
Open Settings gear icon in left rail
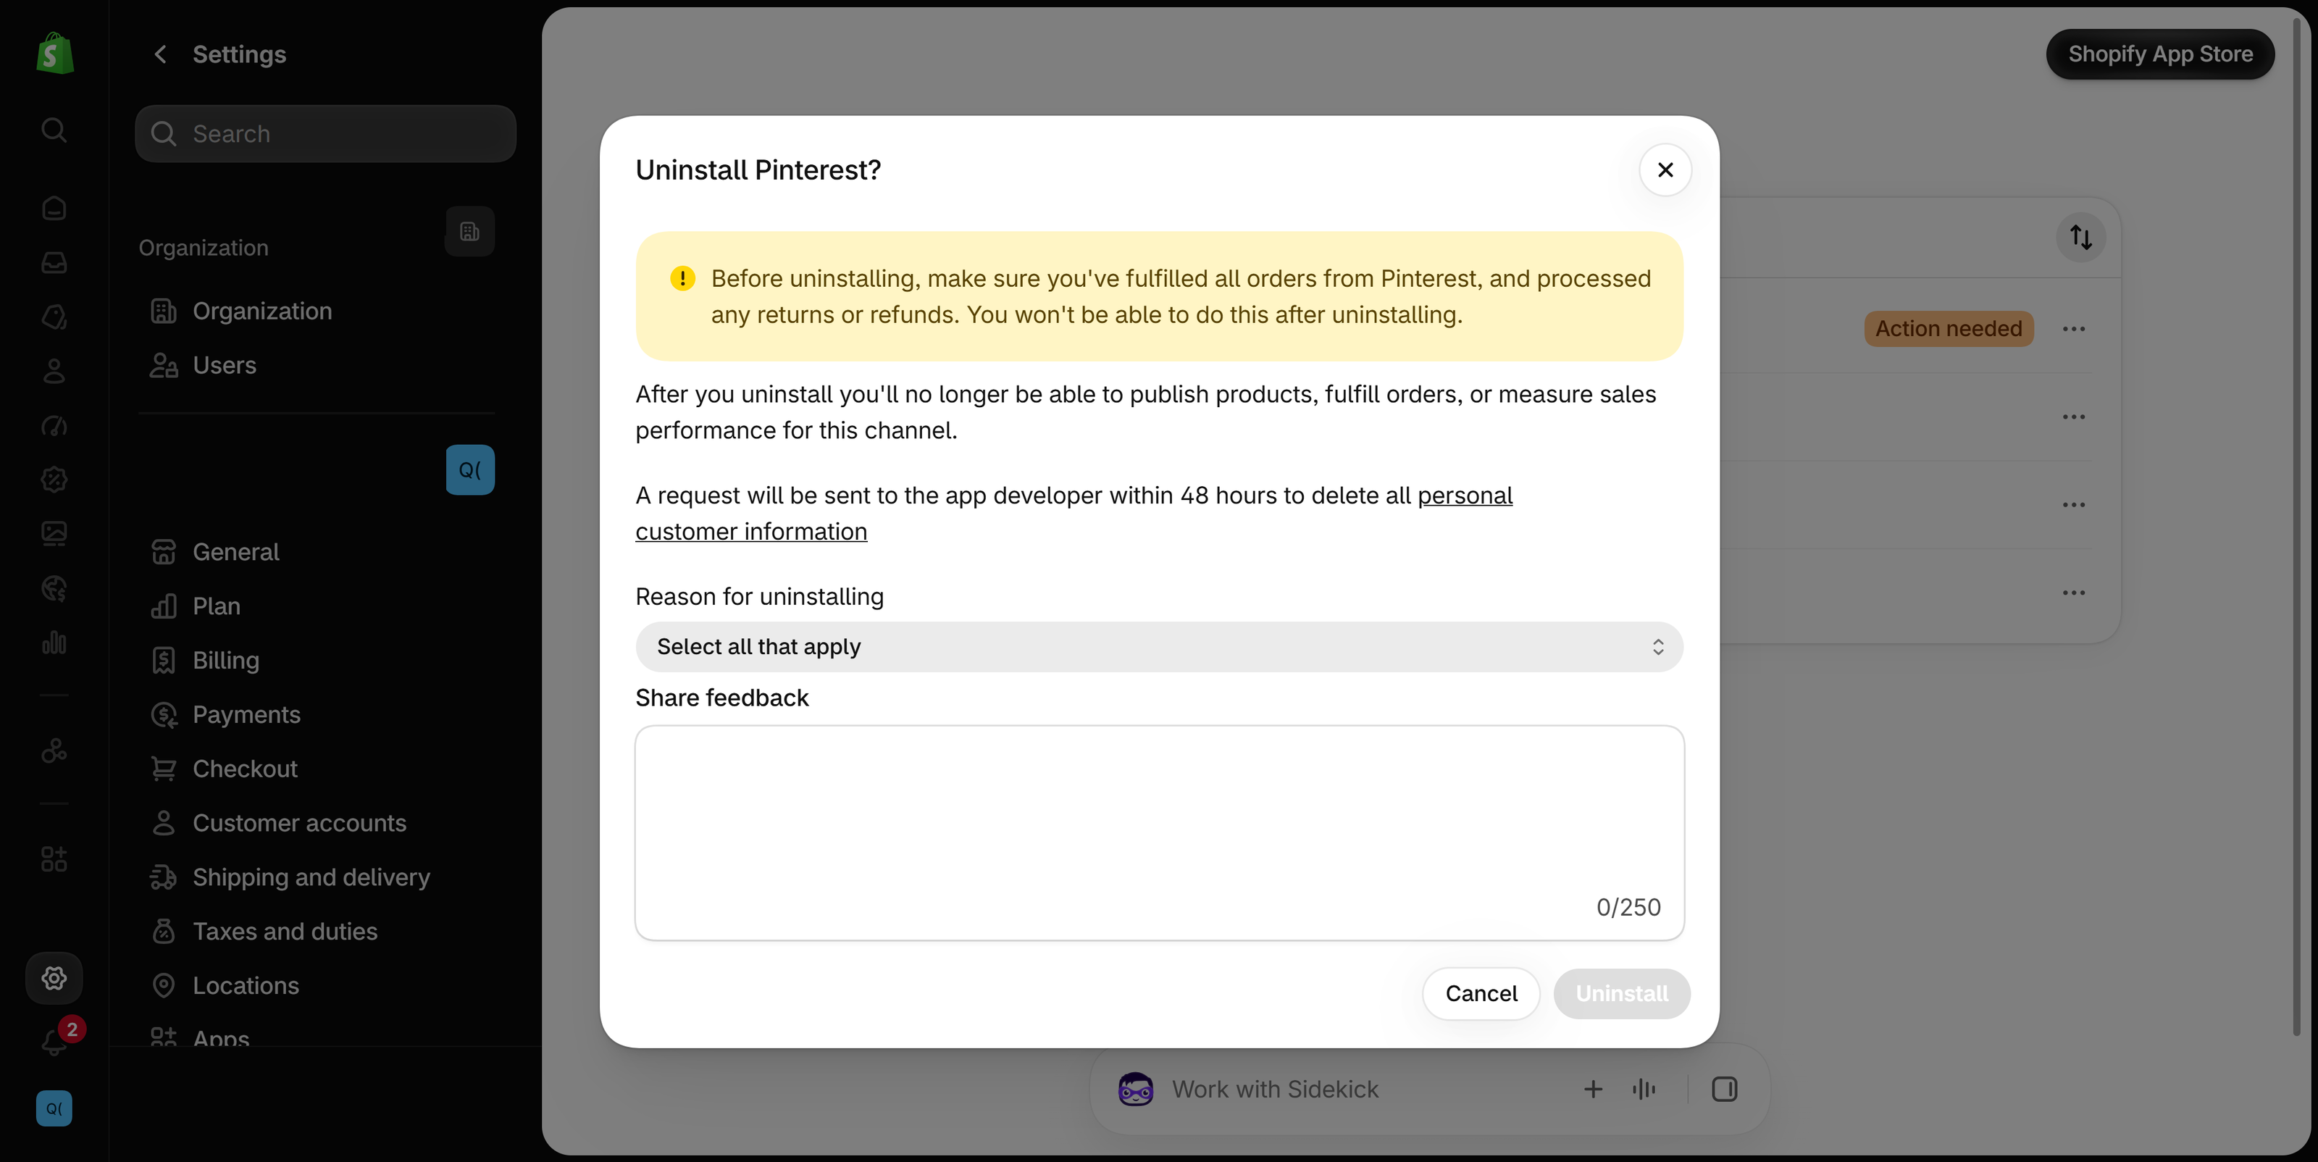[x=54, y=977]
